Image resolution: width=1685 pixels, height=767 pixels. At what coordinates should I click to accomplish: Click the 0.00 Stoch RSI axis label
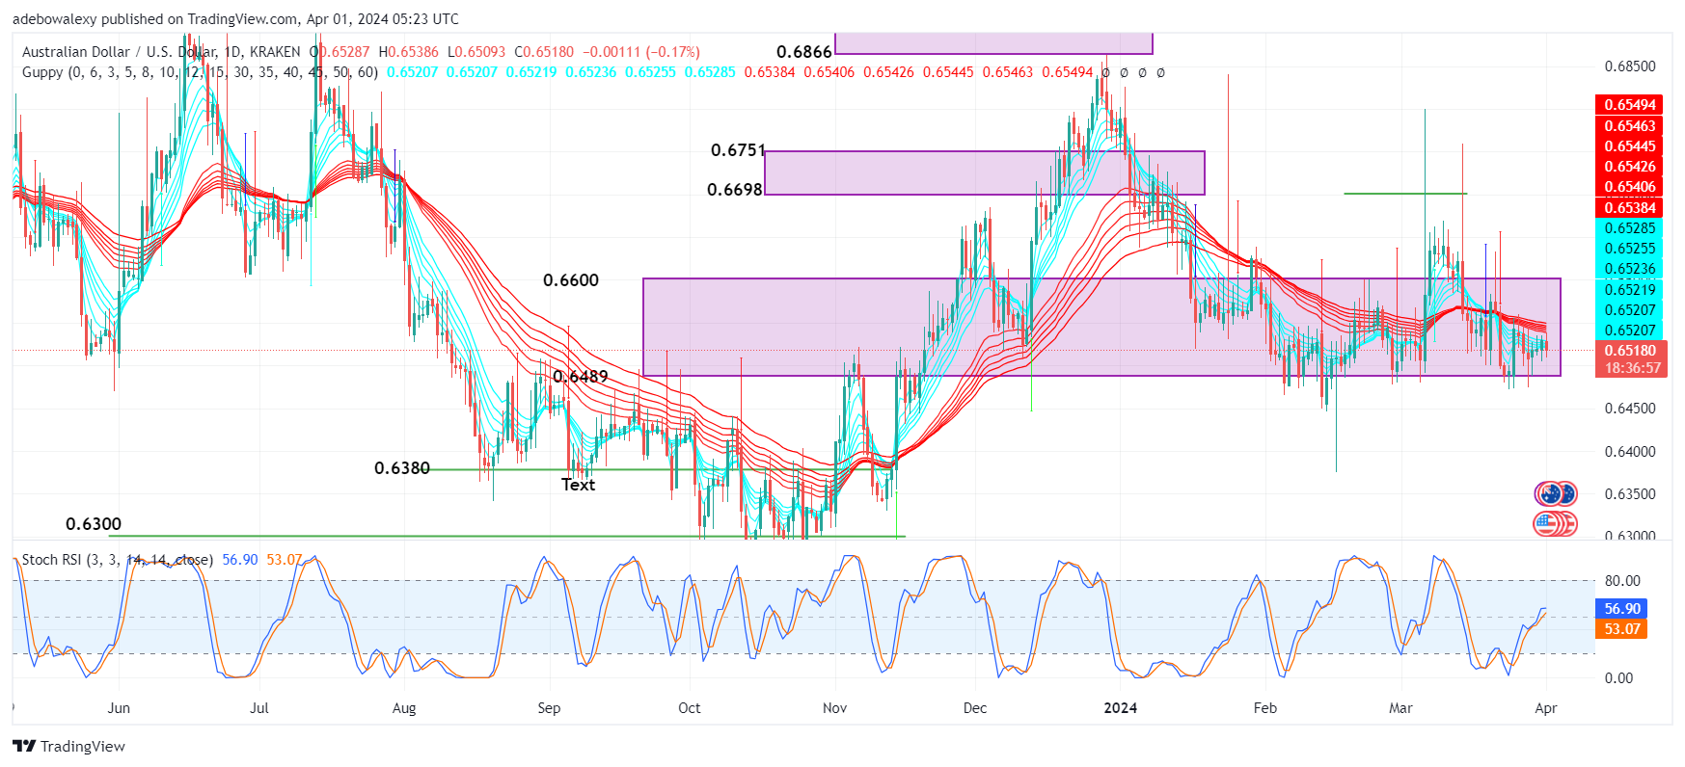coord(1618,678)
